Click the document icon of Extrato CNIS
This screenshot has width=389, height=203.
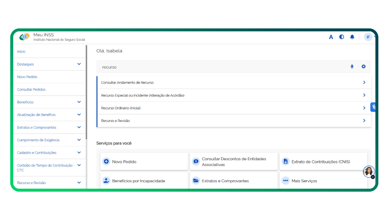pyautogui.click(x=286, y=161)
